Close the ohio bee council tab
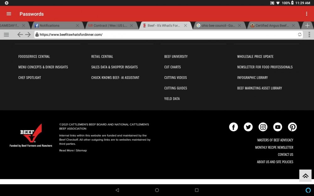 (239, 25)
